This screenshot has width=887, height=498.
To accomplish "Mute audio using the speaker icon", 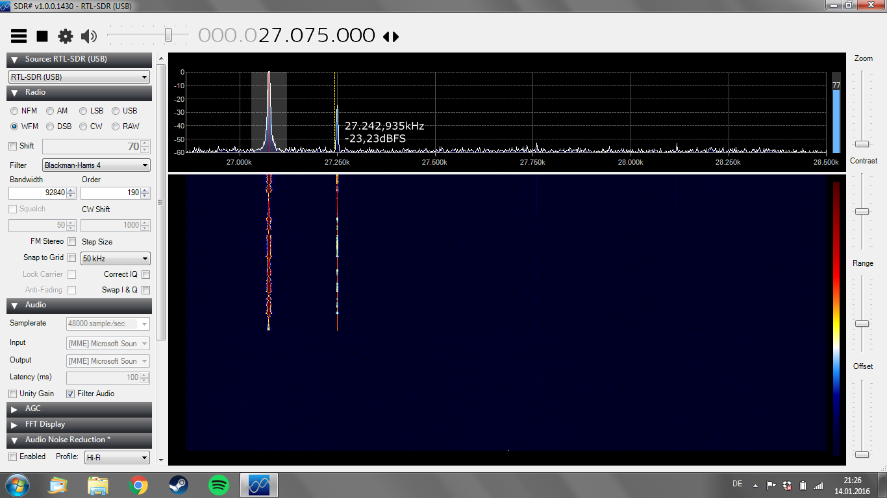I will [89, 36].
